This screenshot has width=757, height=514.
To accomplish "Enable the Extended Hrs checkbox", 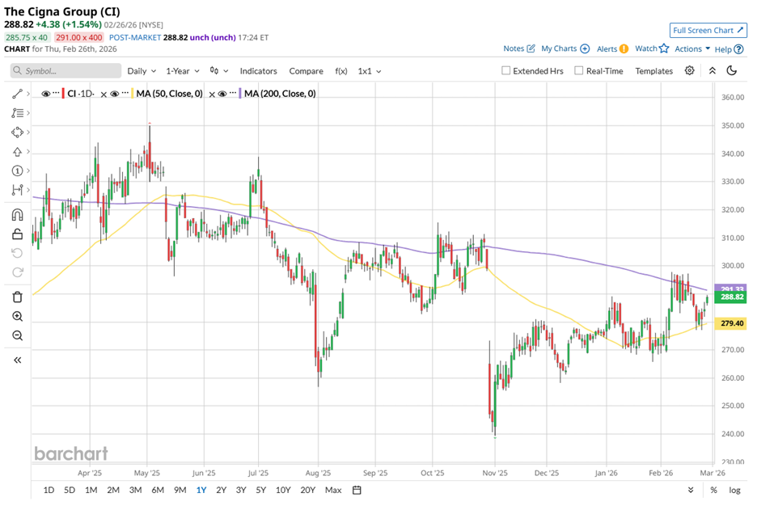I will pyautogui.click(x=506, y=71).
